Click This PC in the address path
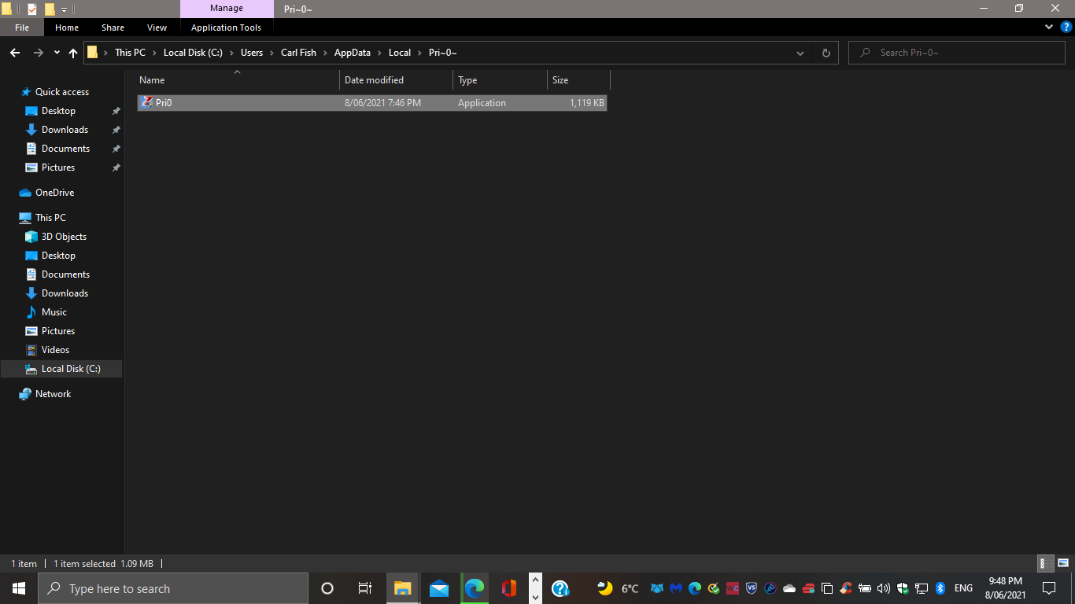The width and height of the screenshot is (1075, 604). (130, 53)
